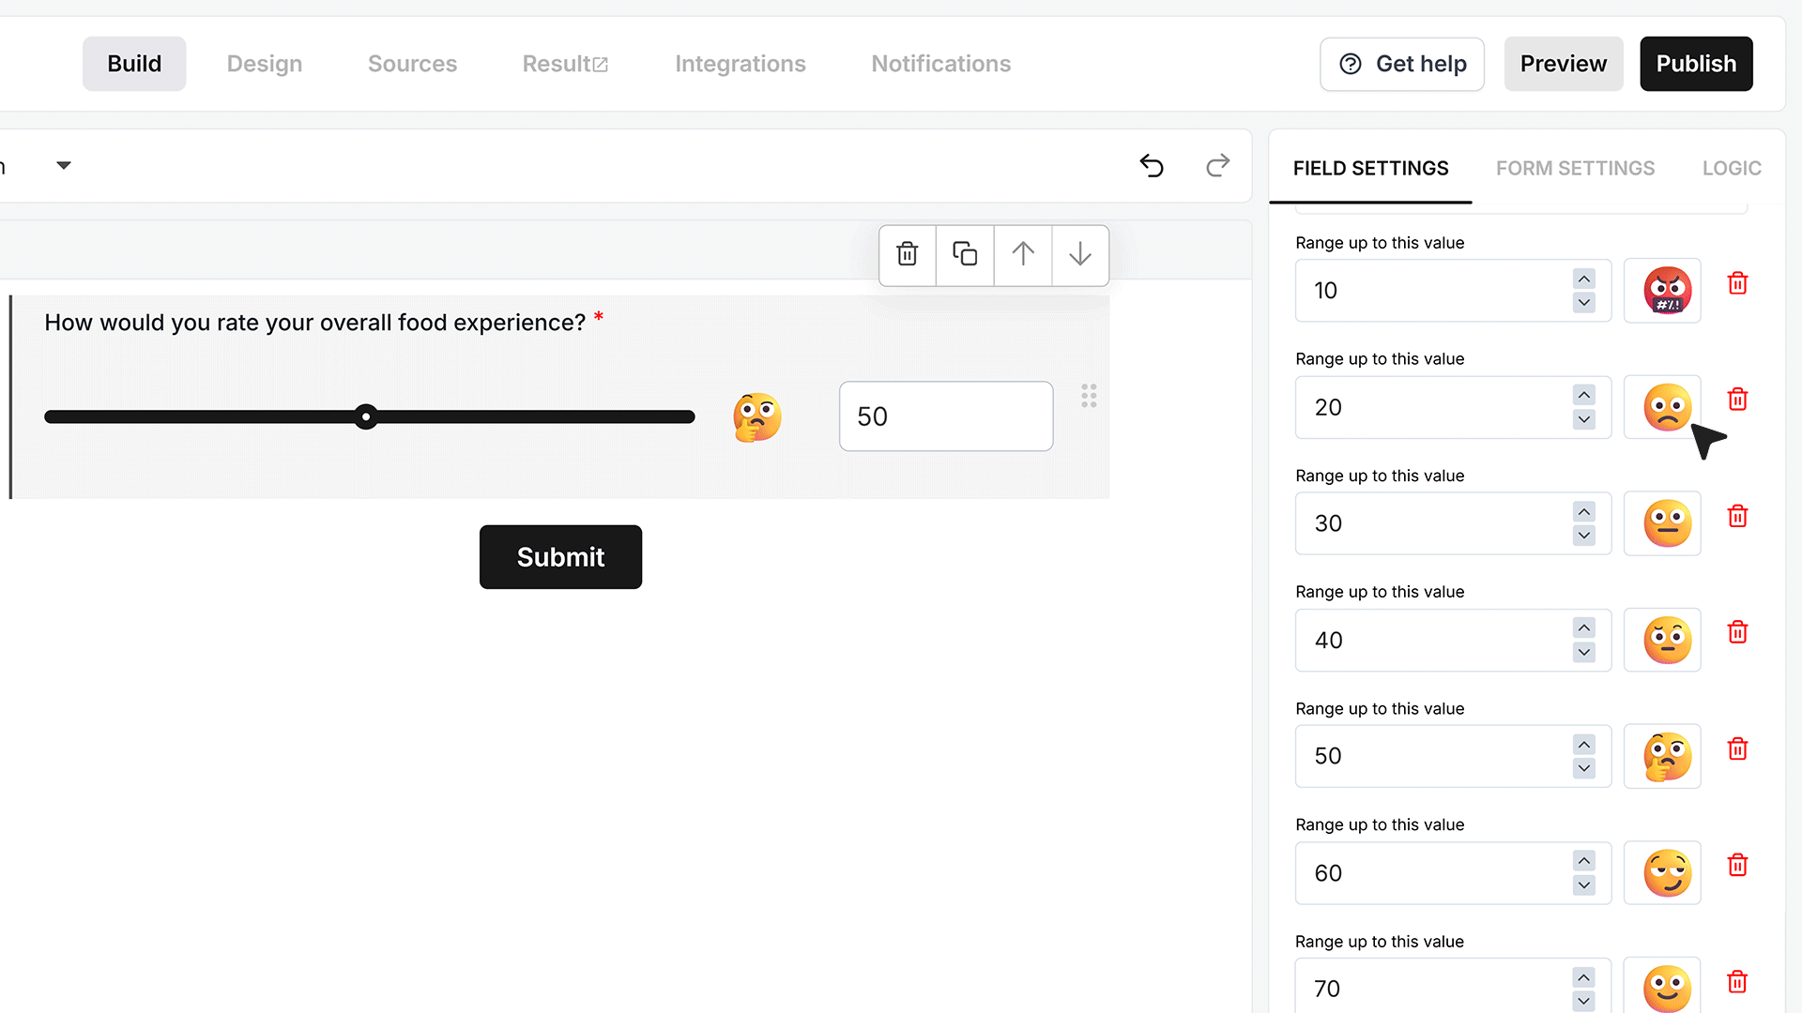Move the field up with arrow icon
Image resolution: width=1802 pixels, height=1013 pixels.
[1023, 254]
